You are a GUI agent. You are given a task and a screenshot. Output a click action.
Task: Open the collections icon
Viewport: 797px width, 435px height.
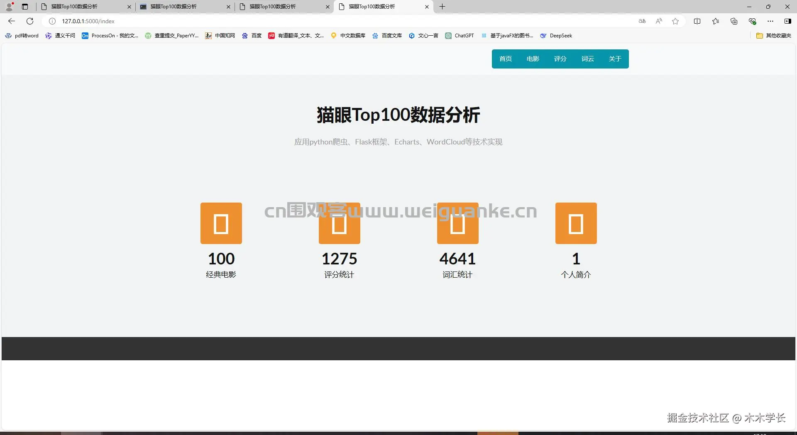click(734, 21)
